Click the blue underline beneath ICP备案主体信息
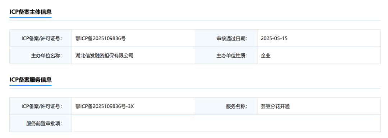388x138 pixels. 31,18
